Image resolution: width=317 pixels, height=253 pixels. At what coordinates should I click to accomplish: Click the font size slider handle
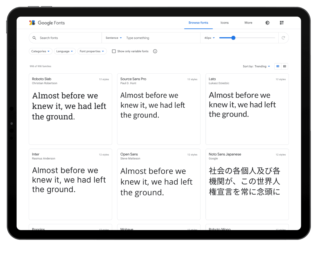tap(233, 38)
